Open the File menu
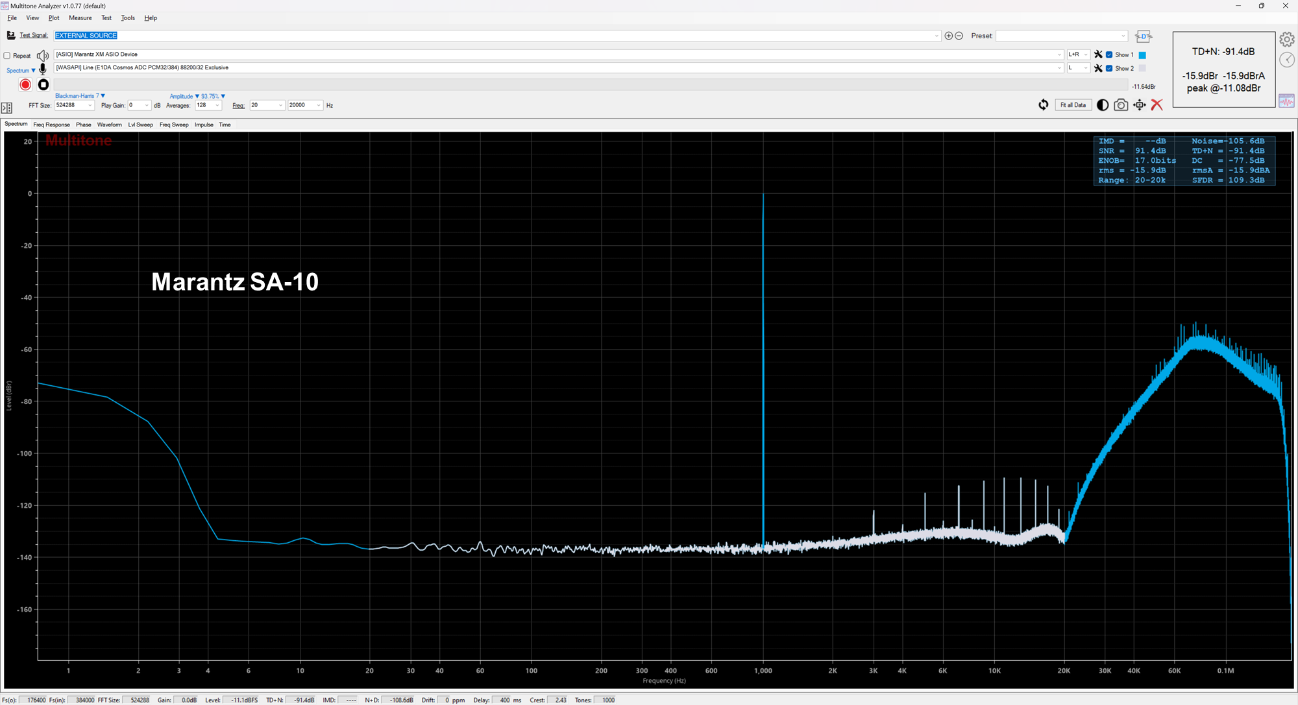Viewport: 1298px width, 705px height. [12, 18]
